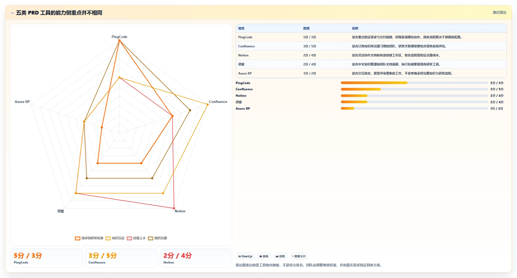
Task: Open the Confluence 3分 / 5分 data card
Action: click(121, 258)
